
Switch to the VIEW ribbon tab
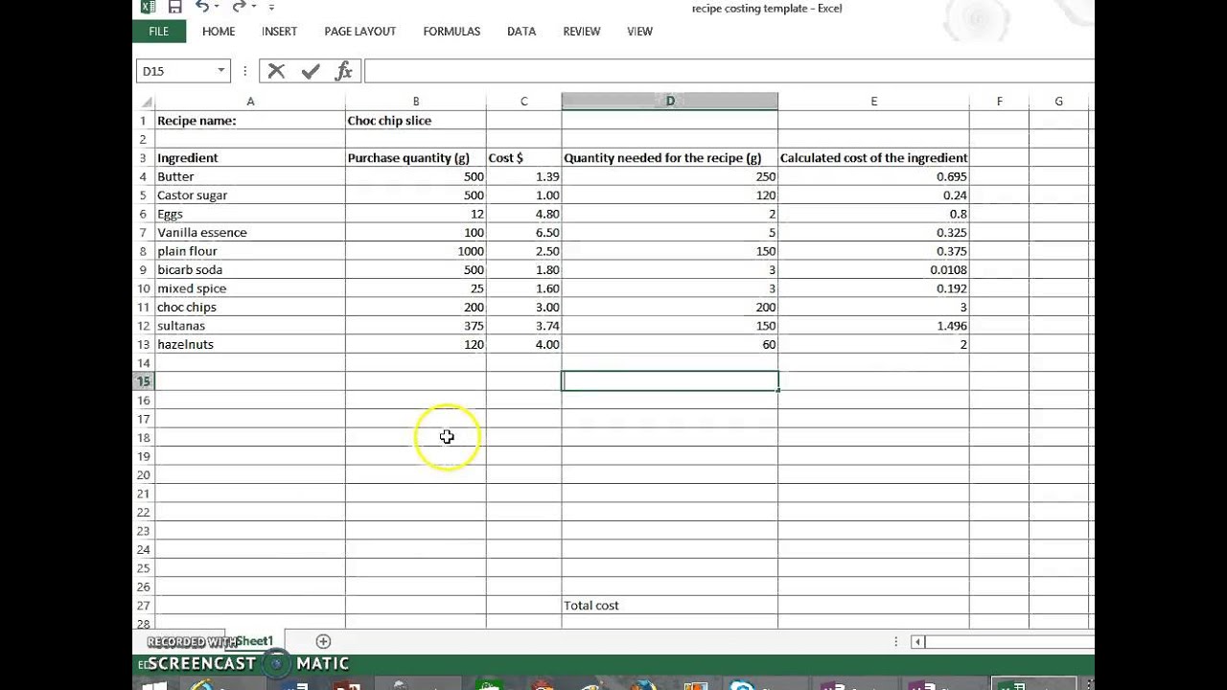tap(639, 32)
